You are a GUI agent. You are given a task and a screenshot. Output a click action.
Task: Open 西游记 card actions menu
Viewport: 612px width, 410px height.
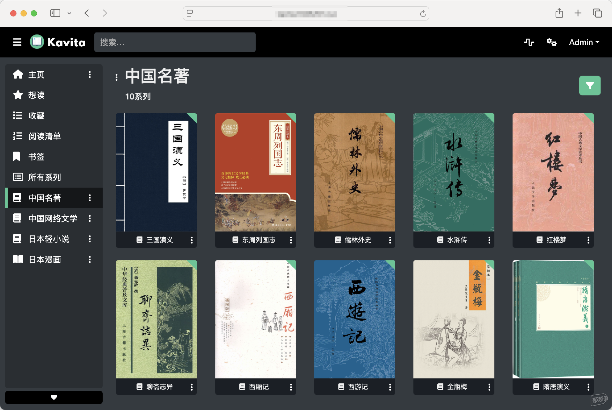tap(390, 387)
